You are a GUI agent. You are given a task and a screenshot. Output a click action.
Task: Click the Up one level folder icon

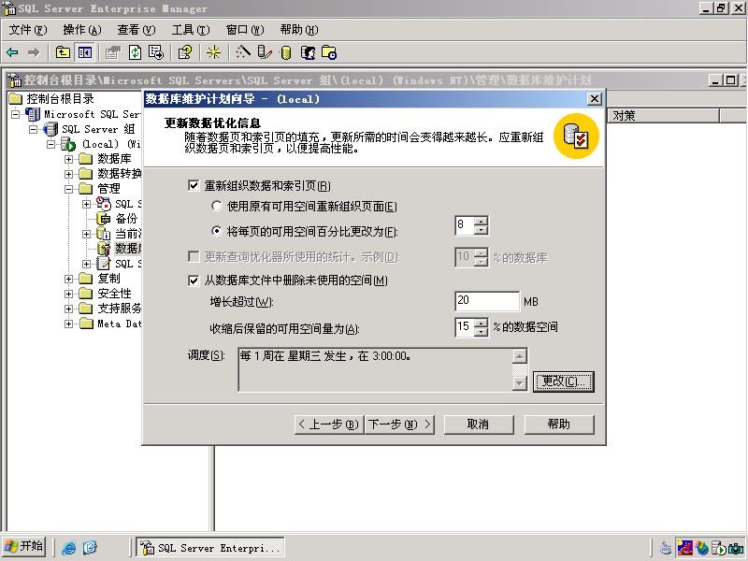[x=63, y=52]
